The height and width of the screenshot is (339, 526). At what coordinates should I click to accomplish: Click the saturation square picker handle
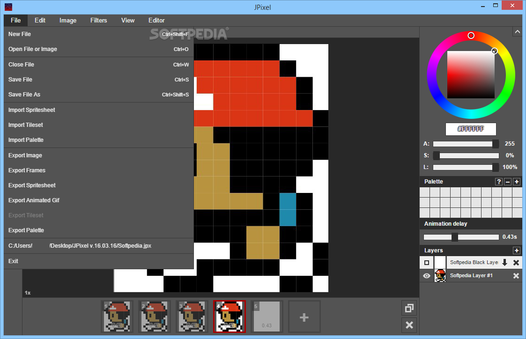[494, 51]
